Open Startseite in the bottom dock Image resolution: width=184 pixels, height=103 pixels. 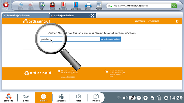pyautogui.click(x=8, y=98)
